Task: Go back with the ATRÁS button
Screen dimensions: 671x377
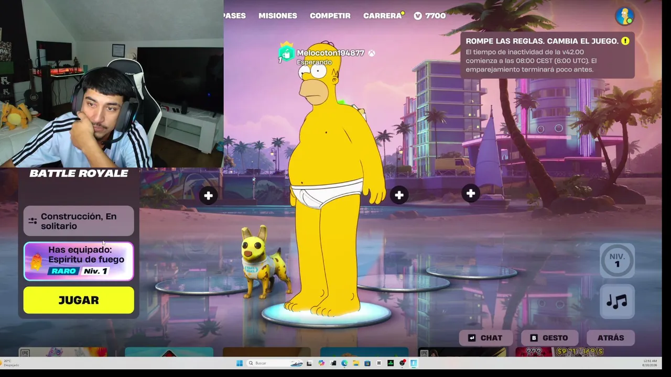Action: (611, 338)
